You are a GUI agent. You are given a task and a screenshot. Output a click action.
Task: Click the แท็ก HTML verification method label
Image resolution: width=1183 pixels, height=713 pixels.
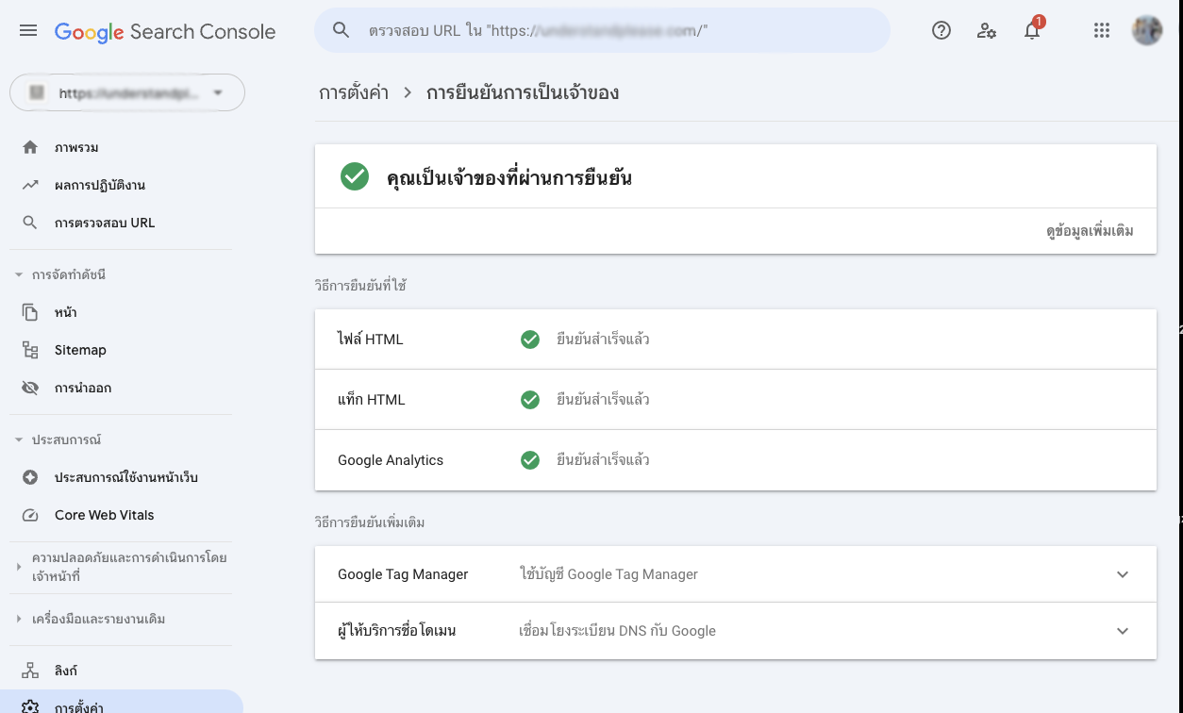tap(372, 400)
